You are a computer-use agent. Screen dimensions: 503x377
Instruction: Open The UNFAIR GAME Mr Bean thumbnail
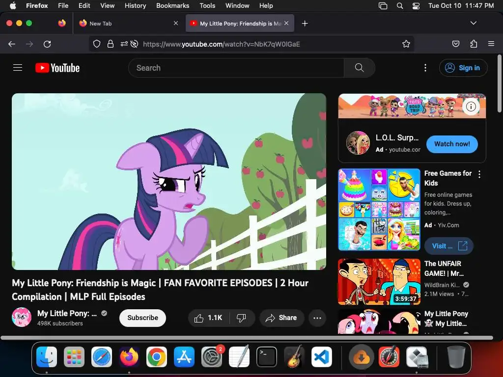click(379, 282)
